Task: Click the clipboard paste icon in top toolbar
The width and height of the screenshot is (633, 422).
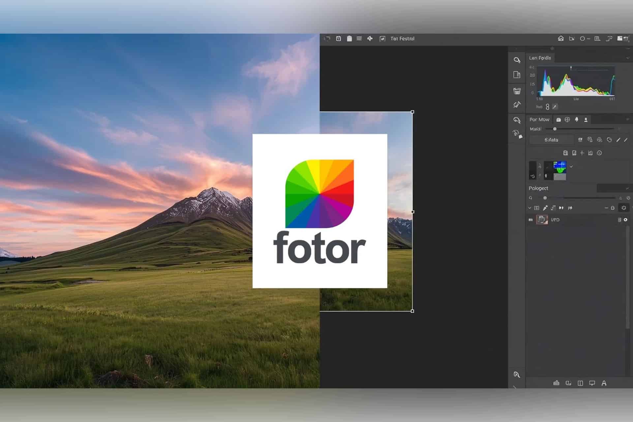Action: coord(349,39)
